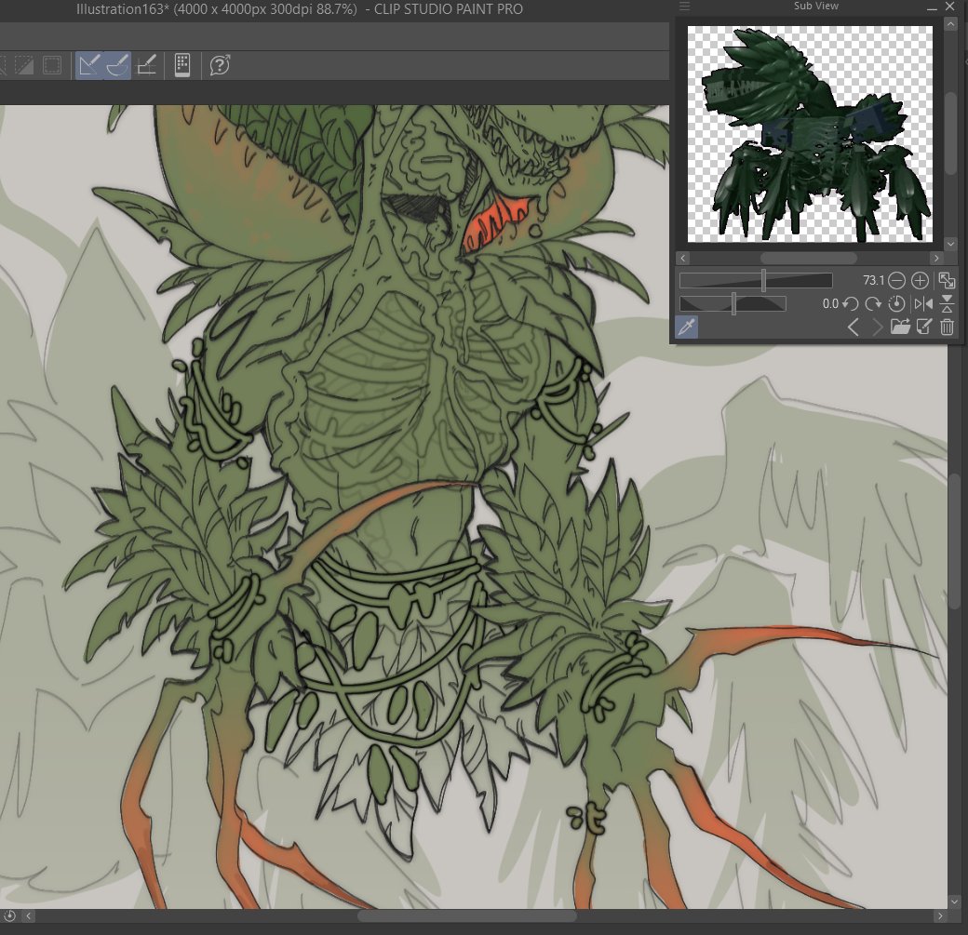This screenshot has width=968, height=935.
Task: Click the Sub View rotation value 0.0
Action: [830, 303]
